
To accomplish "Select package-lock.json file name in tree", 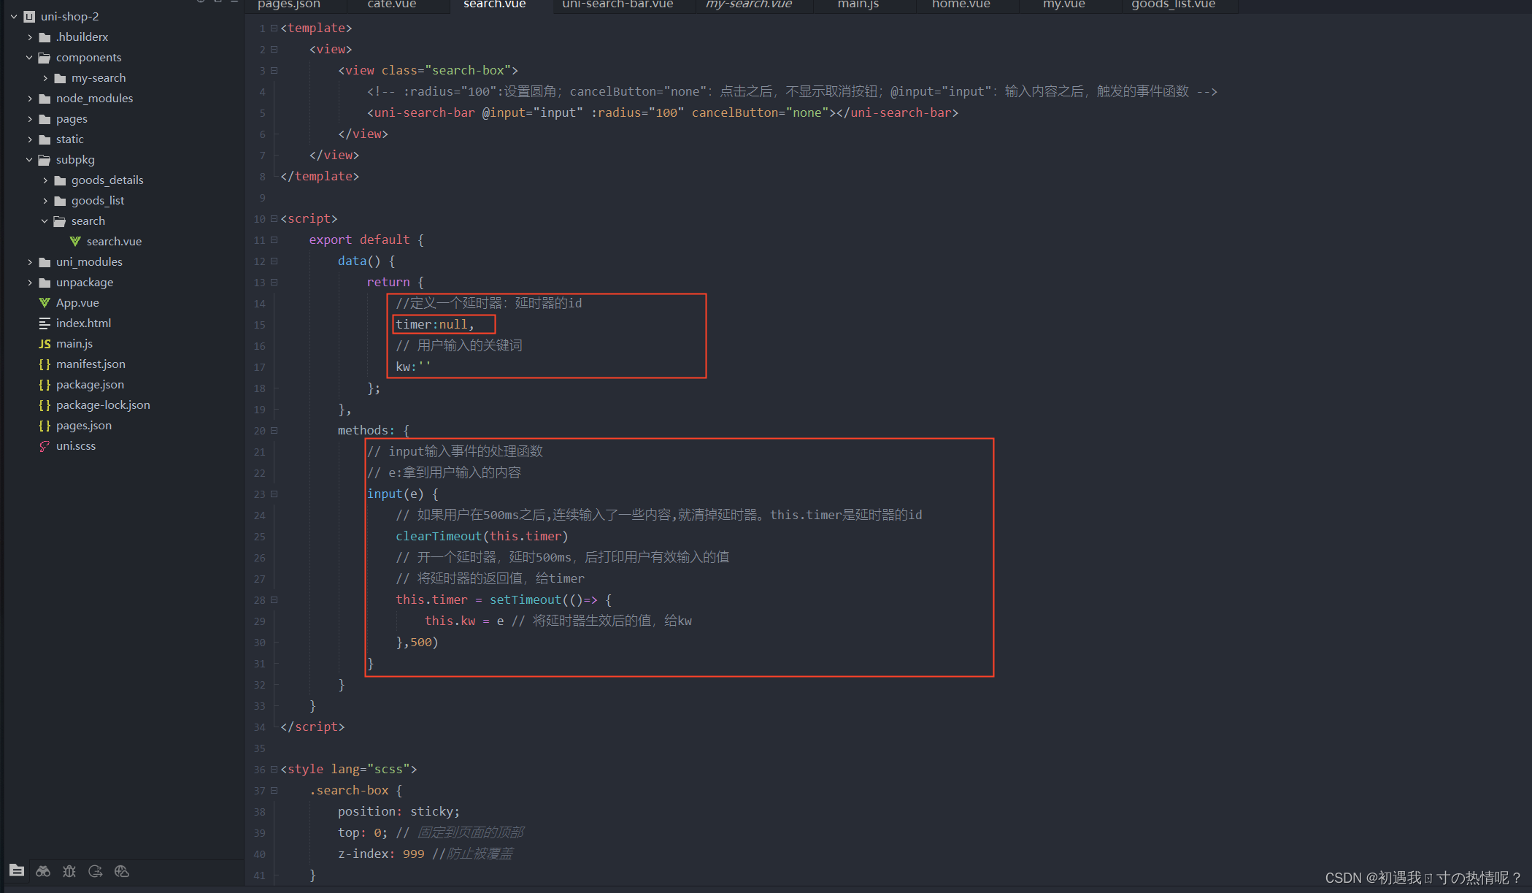I will tap(103, 405).
